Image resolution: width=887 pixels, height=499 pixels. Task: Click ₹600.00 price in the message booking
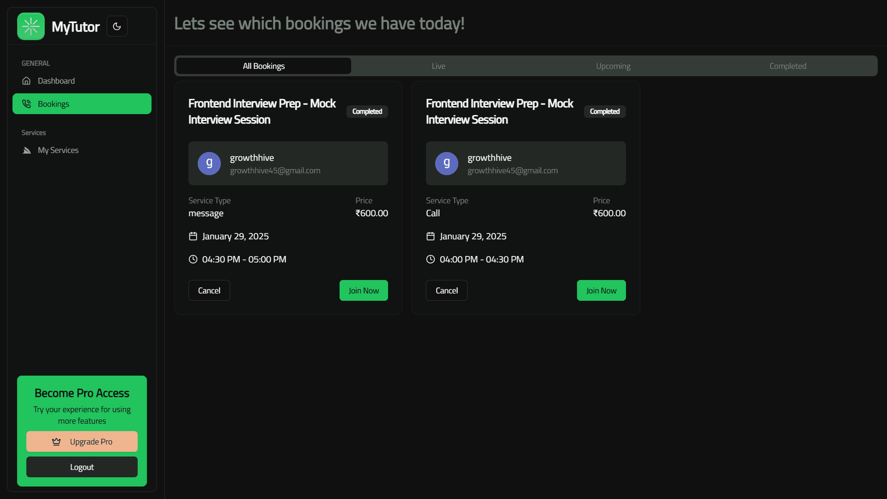[372, 213]
